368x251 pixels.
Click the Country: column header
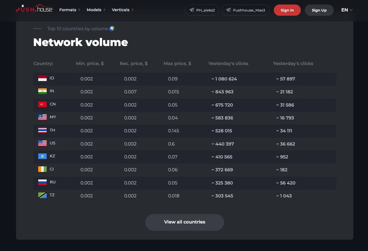(43, 64)
